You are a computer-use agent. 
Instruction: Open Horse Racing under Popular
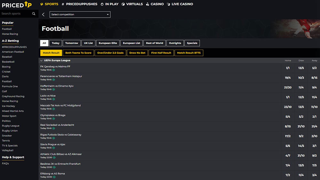(10, 34)
